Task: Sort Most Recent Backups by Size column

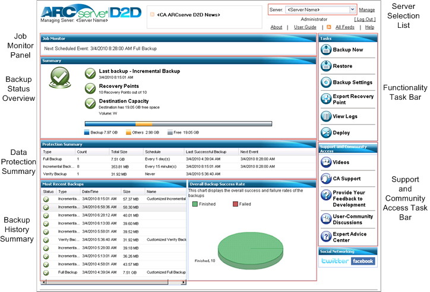Action: [132, 192]
